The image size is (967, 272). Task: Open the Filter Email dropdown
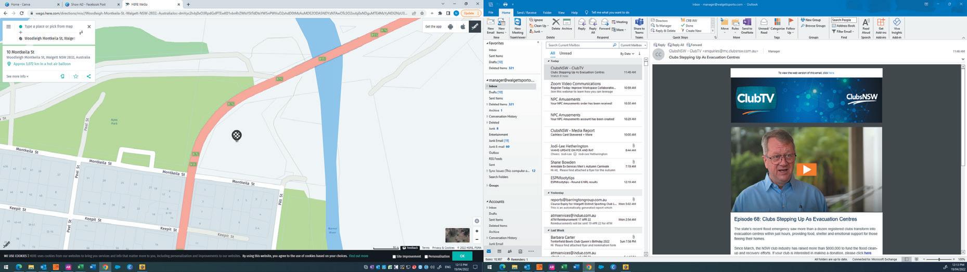[x=843, y=31]
